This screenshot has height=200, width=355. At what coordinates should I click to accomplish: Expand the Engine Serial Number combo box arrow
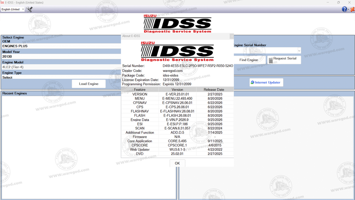click(299, 51)
